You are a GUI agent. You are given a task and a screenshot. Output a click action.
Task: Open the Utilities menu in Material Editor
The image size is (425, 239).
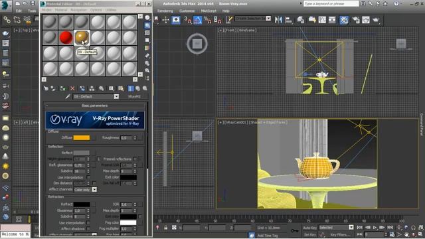[x=111, y=10]
